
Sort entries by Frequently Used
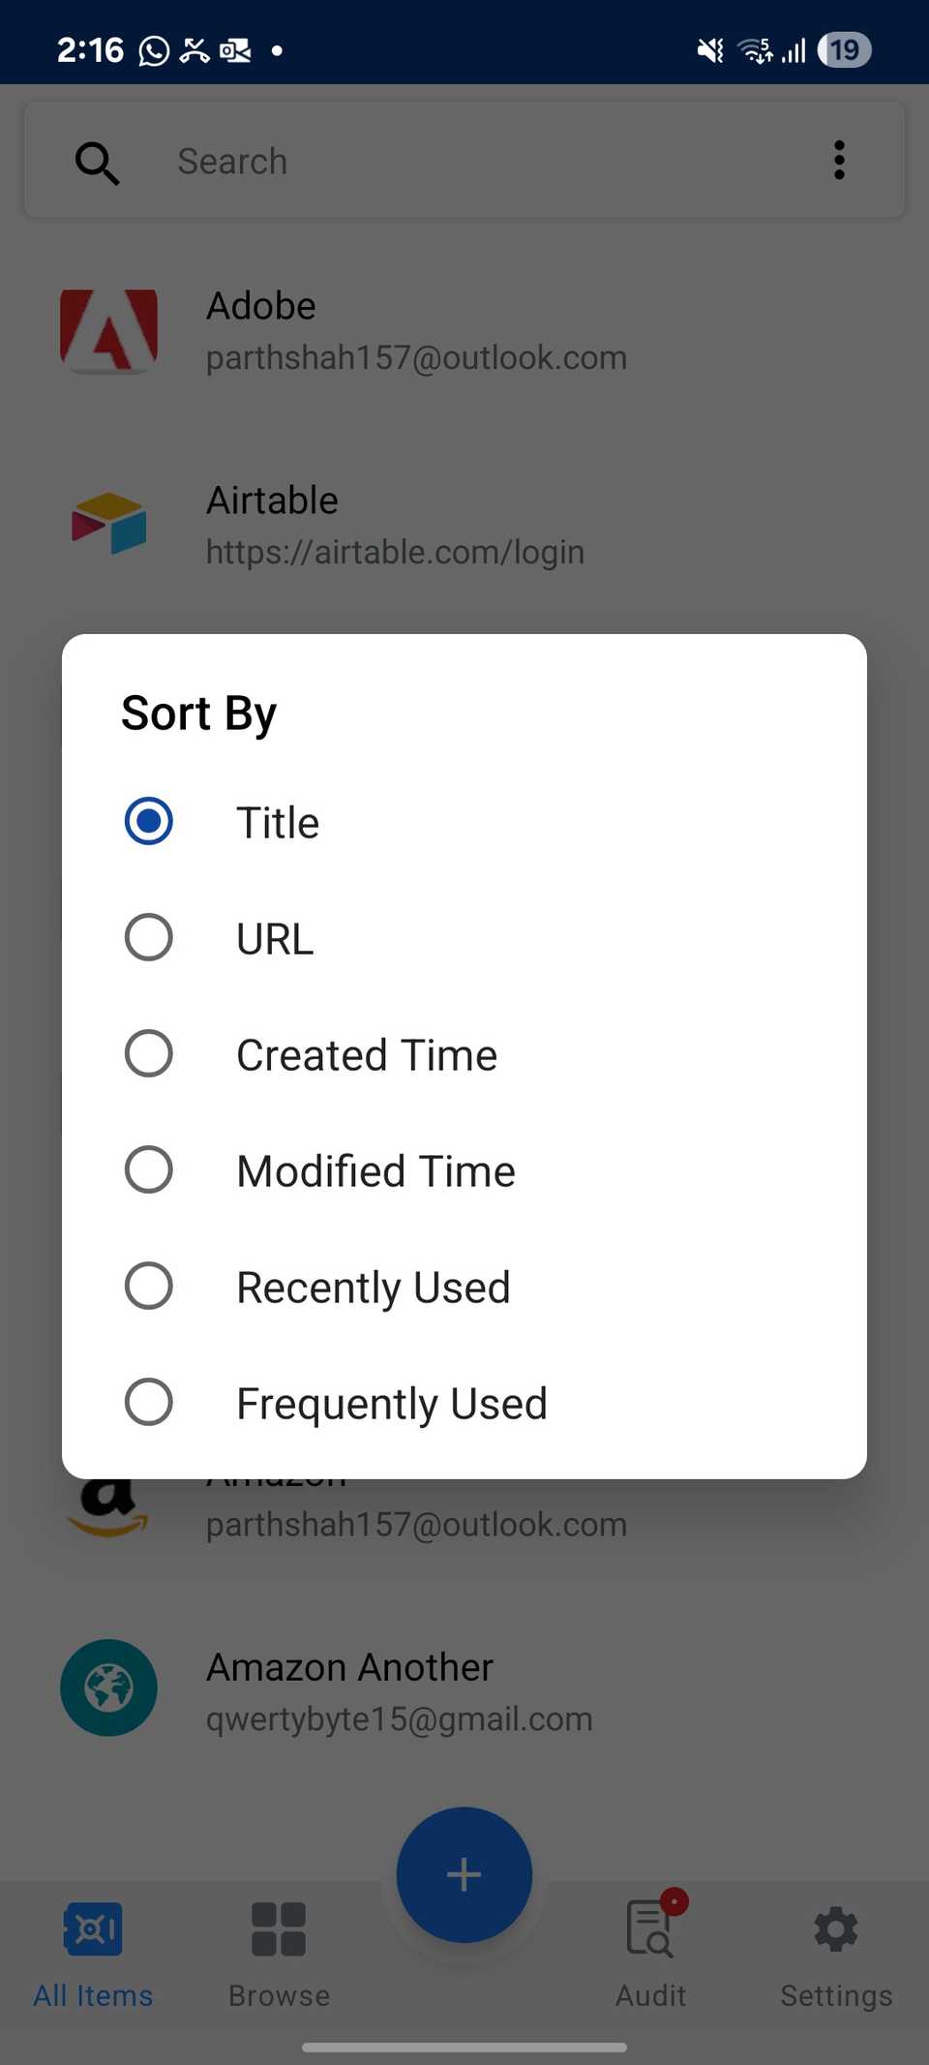click(149, 1403)
